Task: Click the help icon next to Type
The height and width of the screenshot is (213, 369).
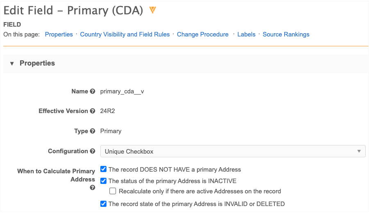Action: click(x=93, y=131)
